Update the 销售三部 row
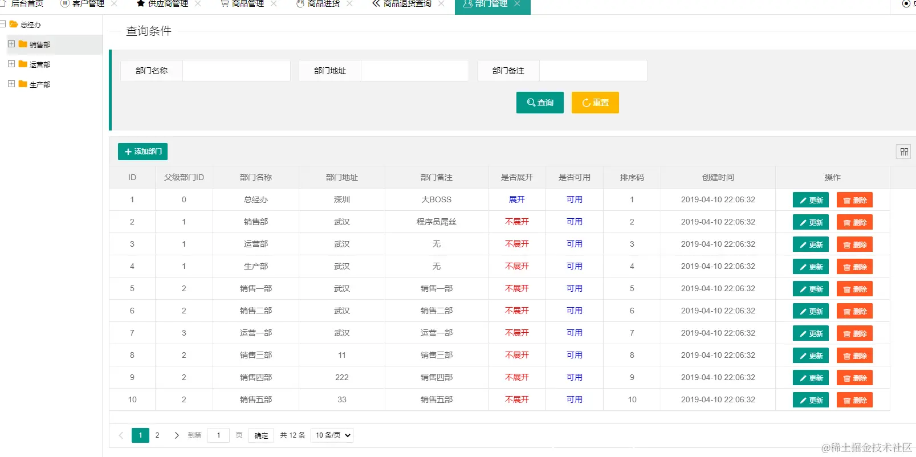Viewport: 916px width, 457px height. pyautogui.click(x=811, y=356)
